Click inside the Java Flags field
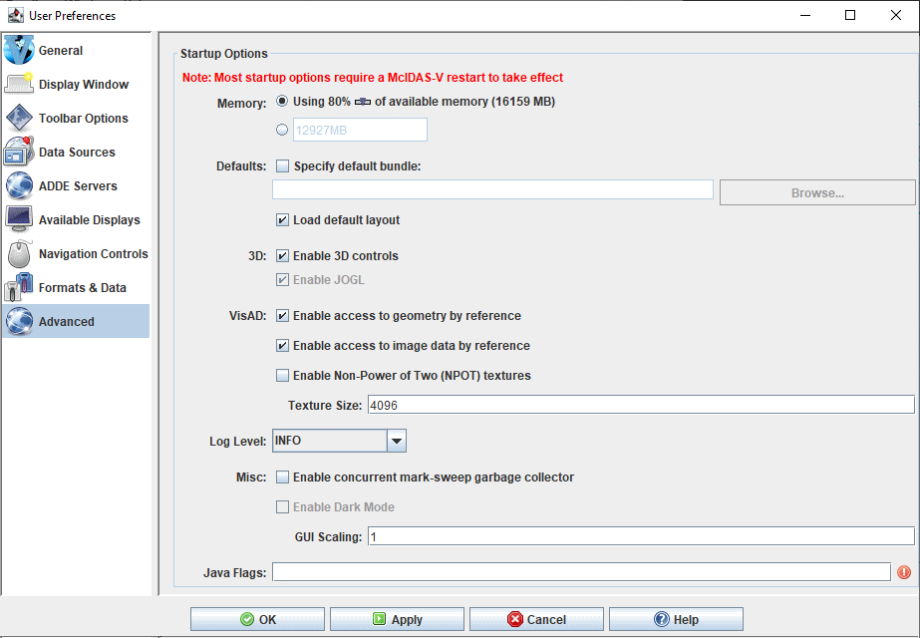Screen dimensions: 920x638 (578, 571)
